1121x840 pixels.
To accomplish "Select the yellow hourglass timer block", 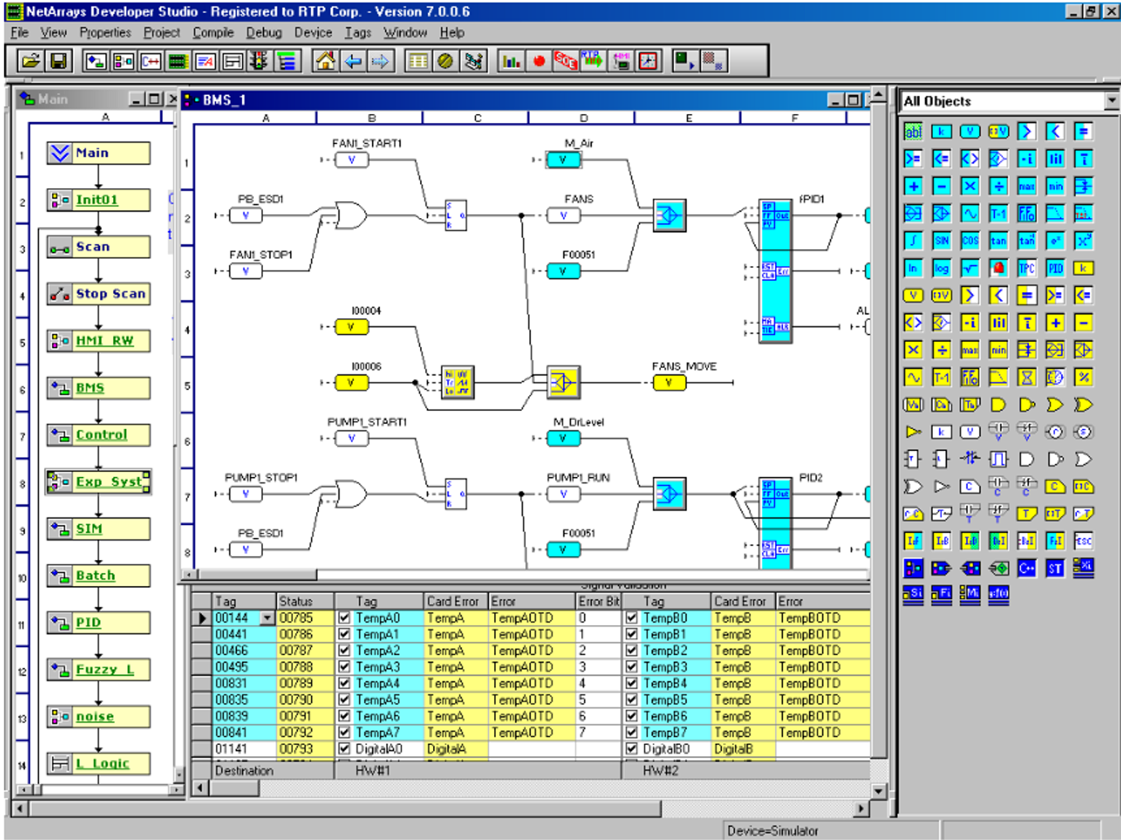I will click(x=1027, y=377).
